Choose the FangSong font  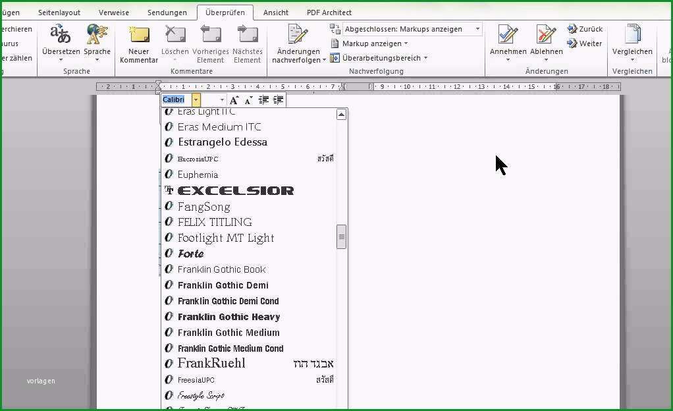[249, 207]
